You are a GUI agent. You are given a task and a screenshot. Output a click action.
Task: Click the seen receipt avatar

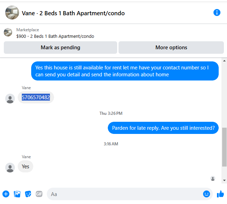point(213,178)
